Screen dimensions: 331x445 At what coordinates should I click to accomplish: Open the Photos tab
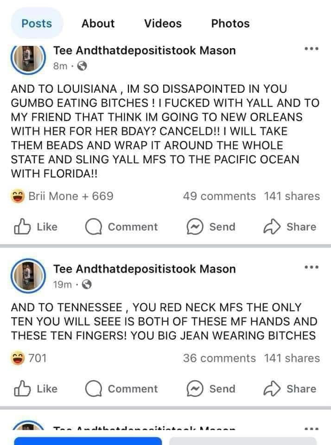pos(230,23)
